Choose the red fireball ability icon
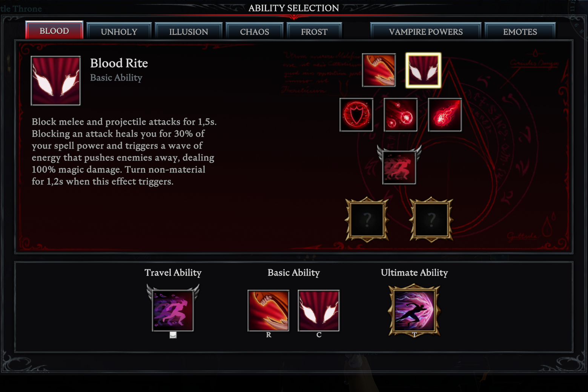 445,115
